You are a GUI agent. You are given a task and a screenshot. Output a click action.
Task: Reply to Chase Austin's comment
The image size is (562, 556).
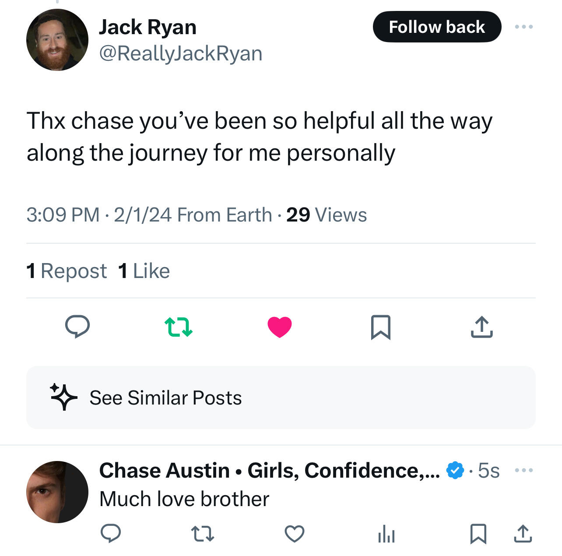point(111,534)
